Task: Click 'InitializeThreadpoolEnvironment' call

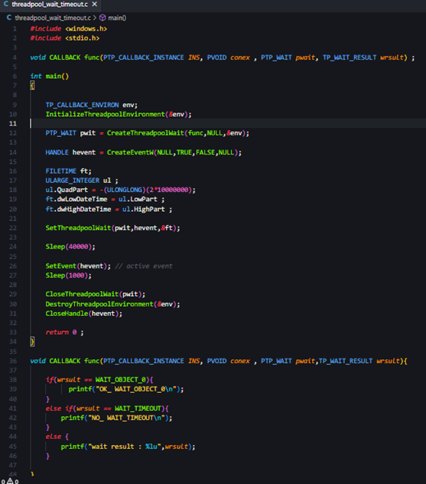Action: click(106, 114)
